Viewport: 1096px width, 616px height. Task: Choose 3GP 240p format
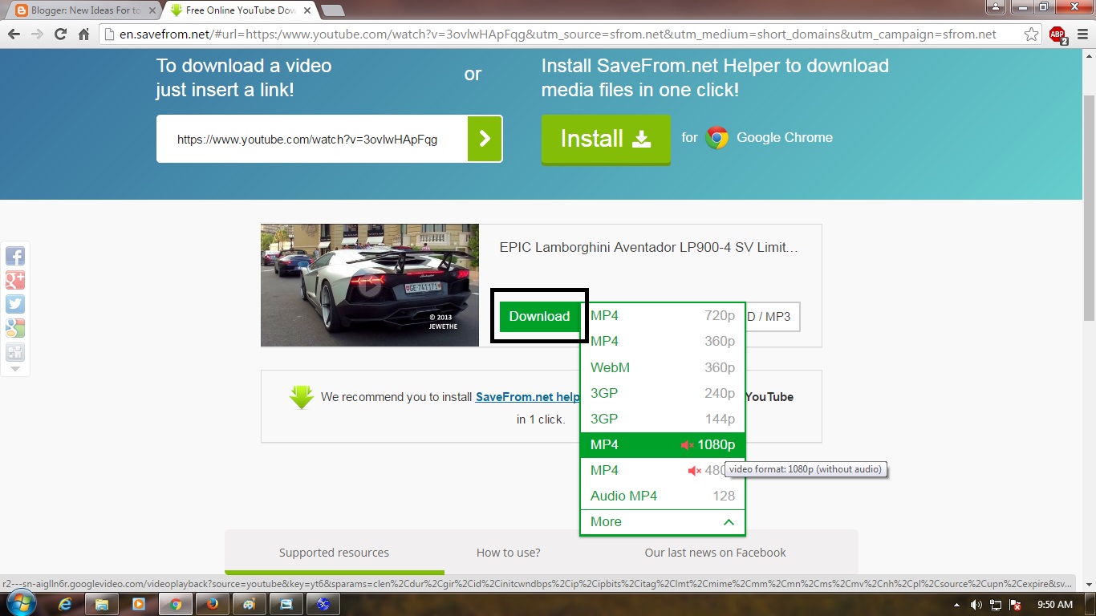click(663, 393)
